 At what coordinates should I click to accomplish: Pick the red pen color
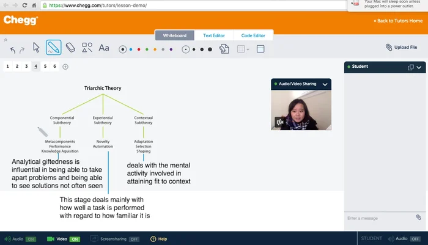[x=139, y=49]
